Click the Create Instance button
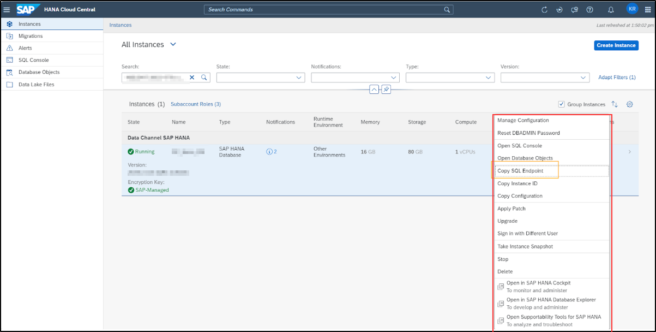 point(616,45)
